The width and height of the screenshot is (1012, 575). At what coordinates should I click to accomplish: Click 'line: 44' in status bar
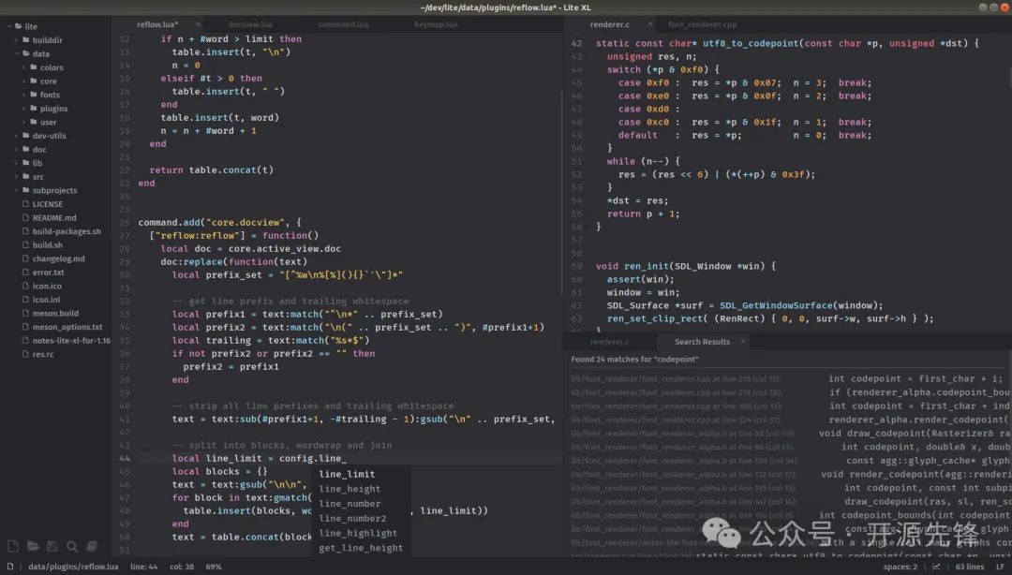(x=144, y=567)
